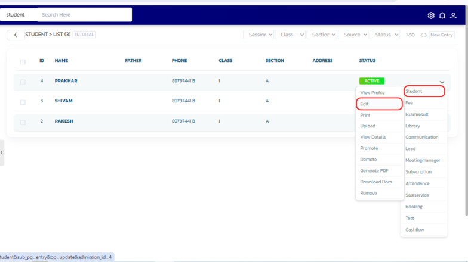Screen dimensions: 468x262
Task: Click the vertical page scrollbar
Action: click(x=466, y=110)
